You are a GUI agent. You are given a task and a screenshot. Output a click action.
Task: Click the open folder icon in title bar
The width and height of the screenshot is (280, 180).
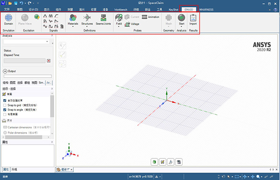10,3
